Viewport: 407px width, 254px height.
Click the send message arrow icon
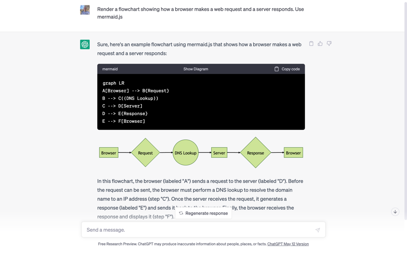coord(317,230)
